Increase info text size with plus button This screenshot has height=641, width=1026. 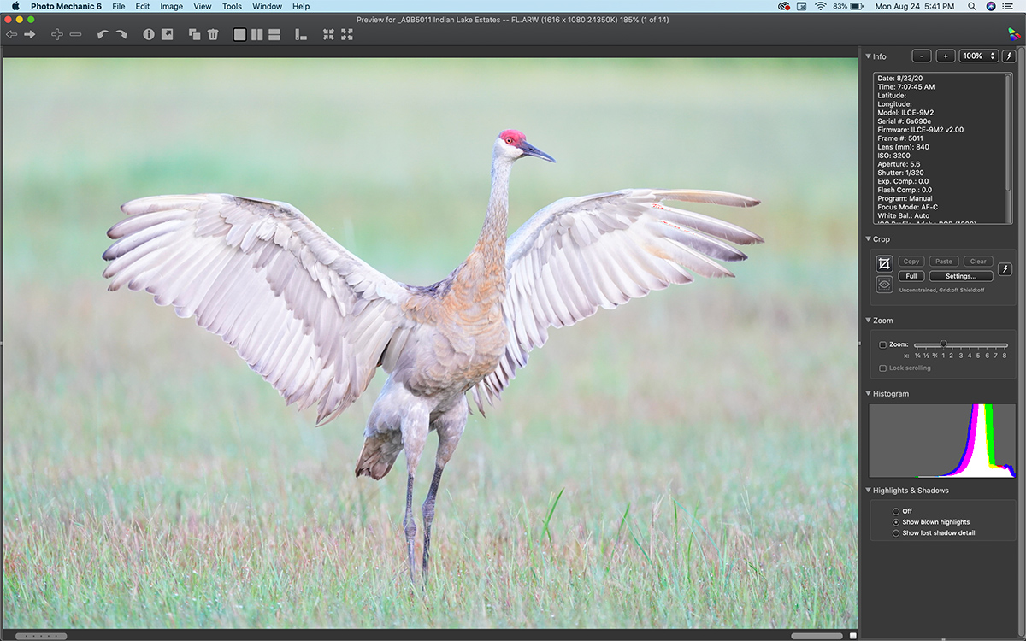(946, 56)
